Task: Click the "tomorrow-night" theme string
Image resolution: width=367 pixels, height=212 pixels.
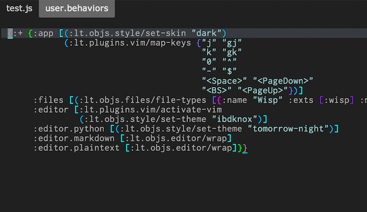Action: (288, 129)
